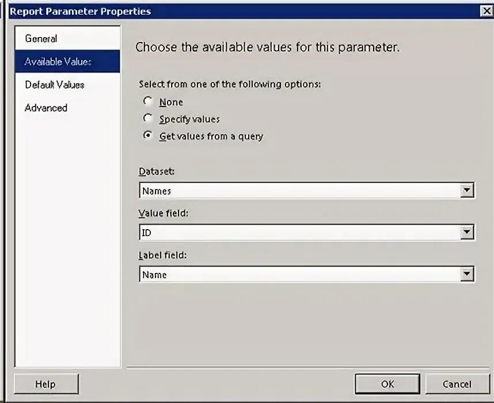Select Get values from a query

coord(147,135)
